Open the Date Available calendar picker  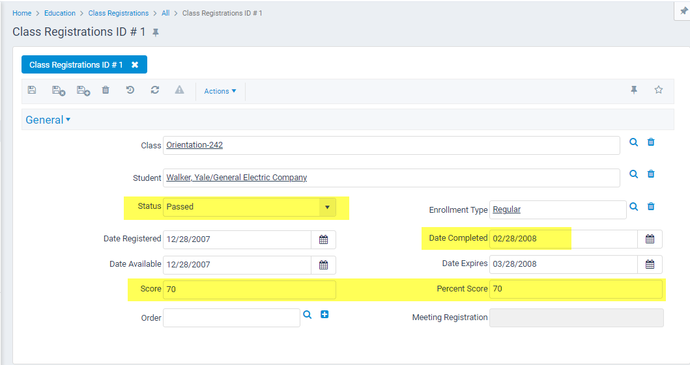pyautogui.click(x=323, y=265)
